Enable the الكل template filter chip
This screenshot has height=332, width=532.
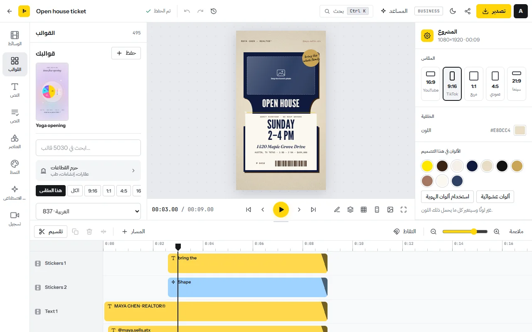click(x=75, y=191)
